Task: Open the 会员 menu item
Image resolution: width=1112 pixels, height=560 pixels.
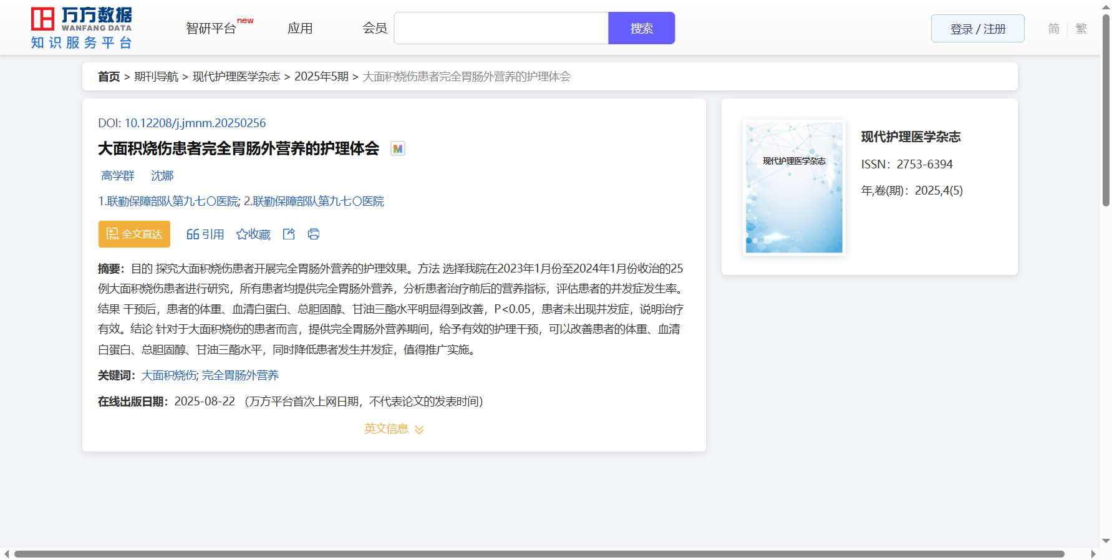Action: pos(375,29)
